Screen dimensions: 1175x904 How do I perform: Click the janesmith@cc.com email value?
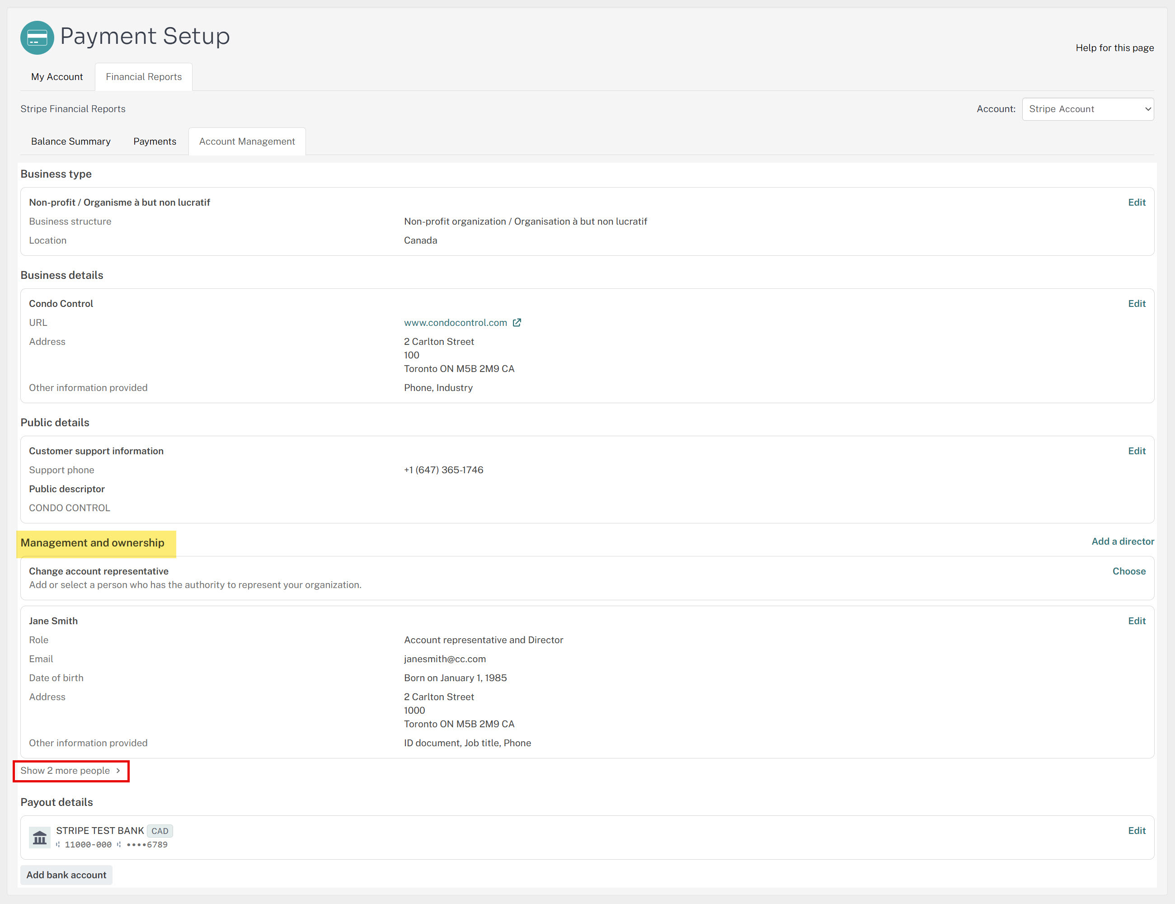coord(445,659)
